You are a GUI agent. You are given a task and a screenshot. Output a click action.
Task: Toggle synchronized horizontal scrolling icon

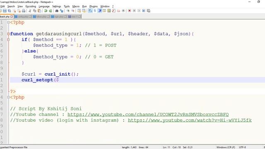(x=84, y=11)
